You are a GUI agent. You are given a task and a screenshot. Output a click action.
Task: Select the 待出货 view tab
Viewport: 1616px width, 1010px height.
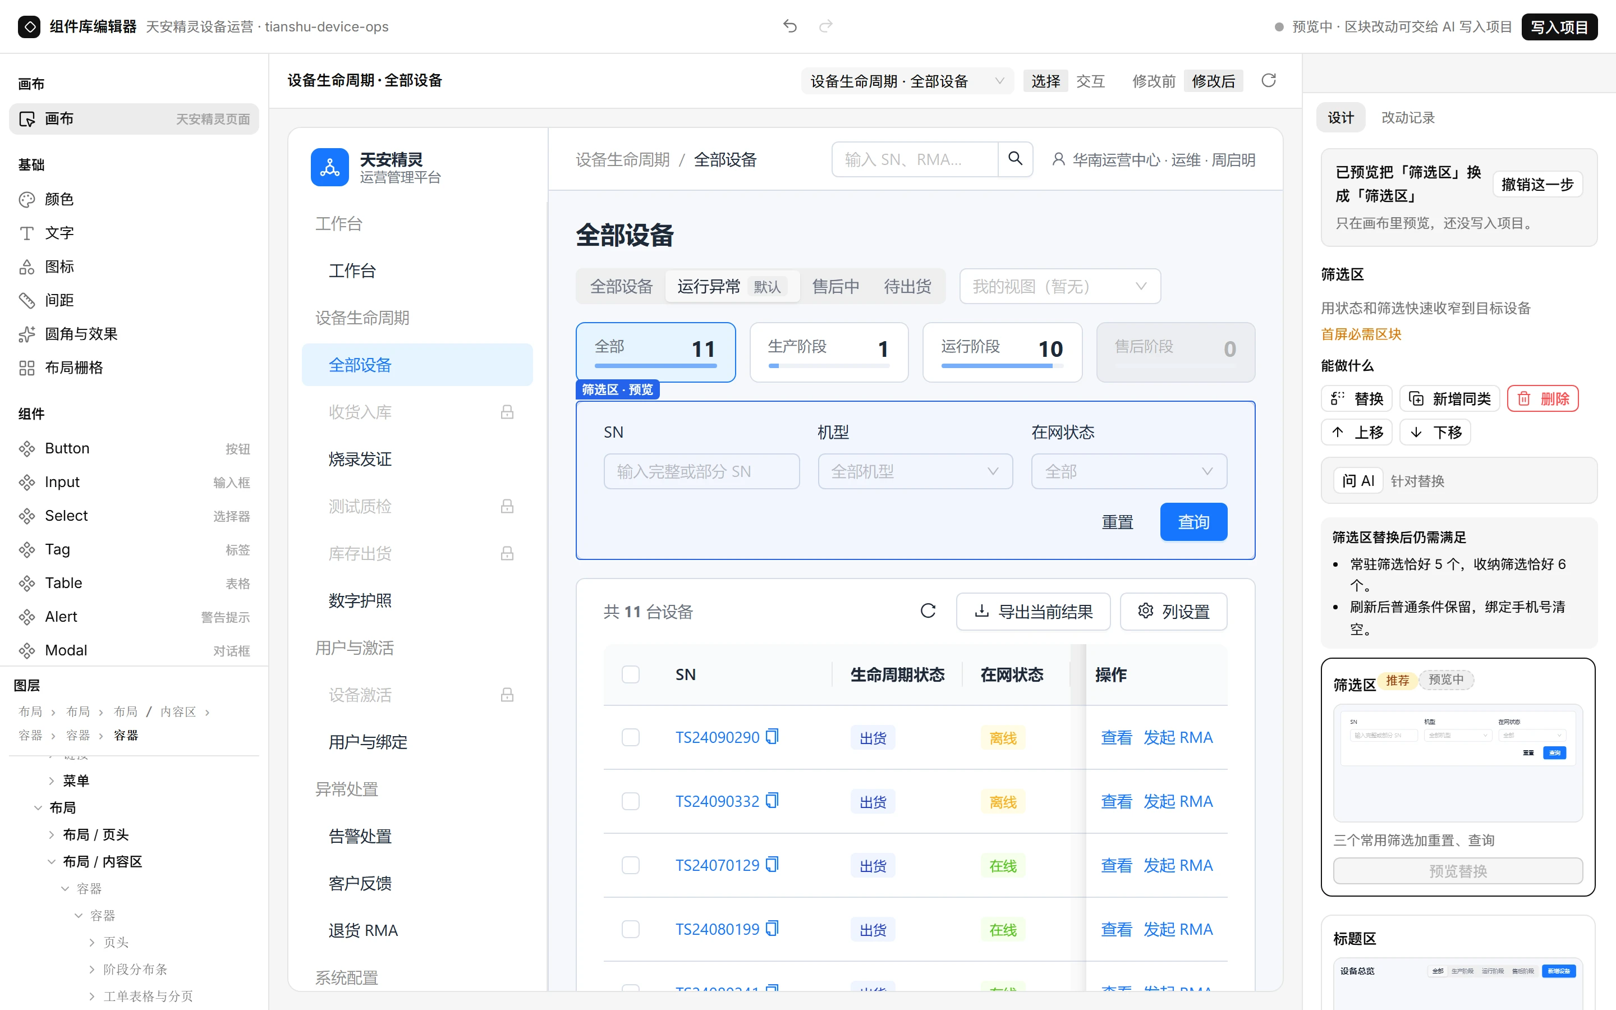pyautogui.click(x=907, y=287)
